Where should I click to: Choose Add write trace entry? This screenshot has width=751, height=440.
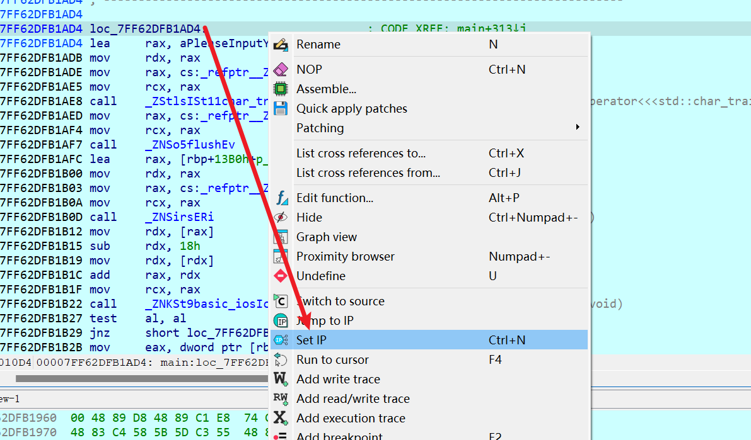[429, 380]
